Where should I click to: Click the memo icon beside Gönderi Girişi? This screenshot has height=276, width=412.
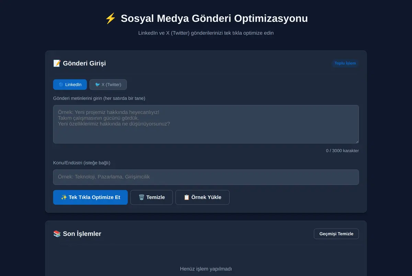coord(57,63)
